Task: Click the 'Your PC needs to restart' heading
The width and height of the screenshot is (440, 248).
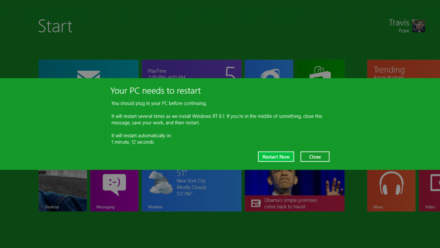Action: 156,90
